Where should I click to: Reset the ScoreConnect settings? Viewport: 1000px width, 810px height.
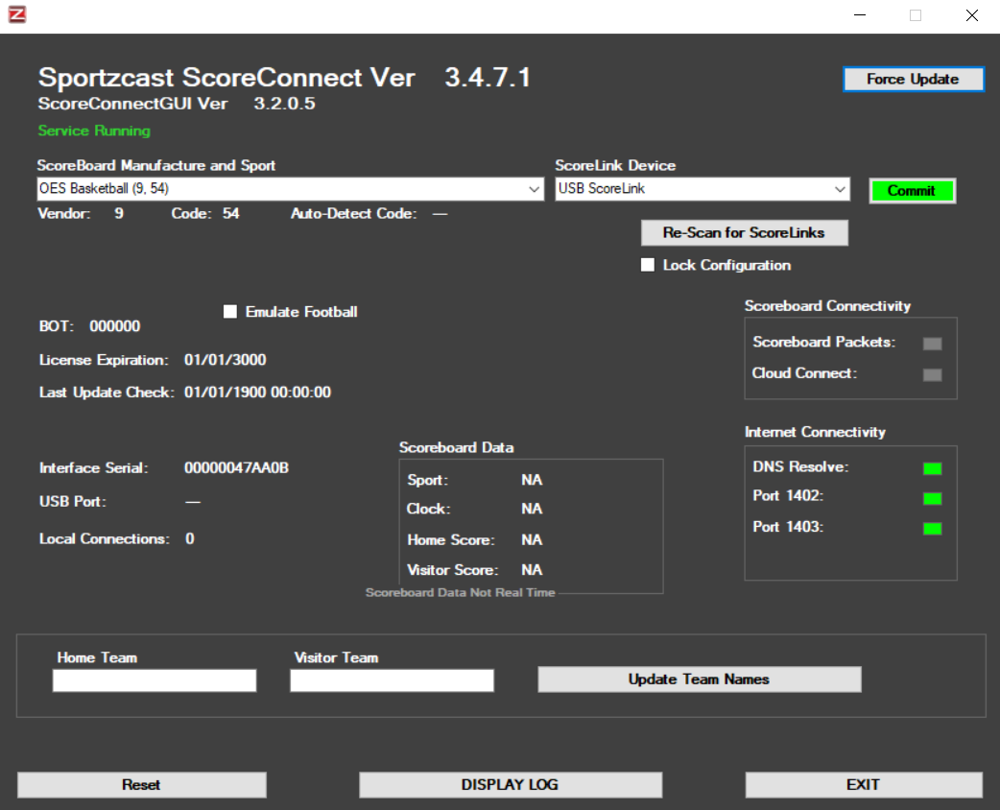point(142,784)
